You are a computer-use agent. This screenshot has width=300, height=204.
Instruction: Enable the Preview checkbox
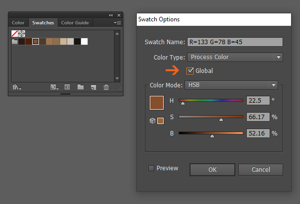coord(151,168)
